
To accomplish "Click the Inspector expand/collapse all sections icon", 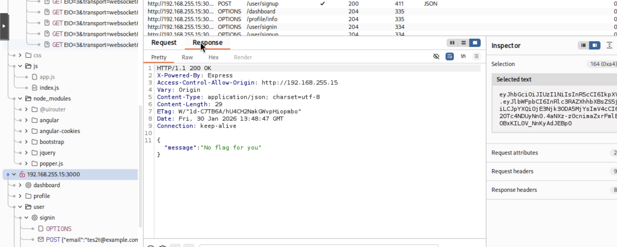I will coord(609,45).
